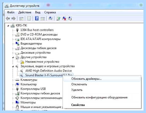This screenshot has height=113, width=146.
Task: Toggle the action pane toolbar icon
Action: [43, 19]
